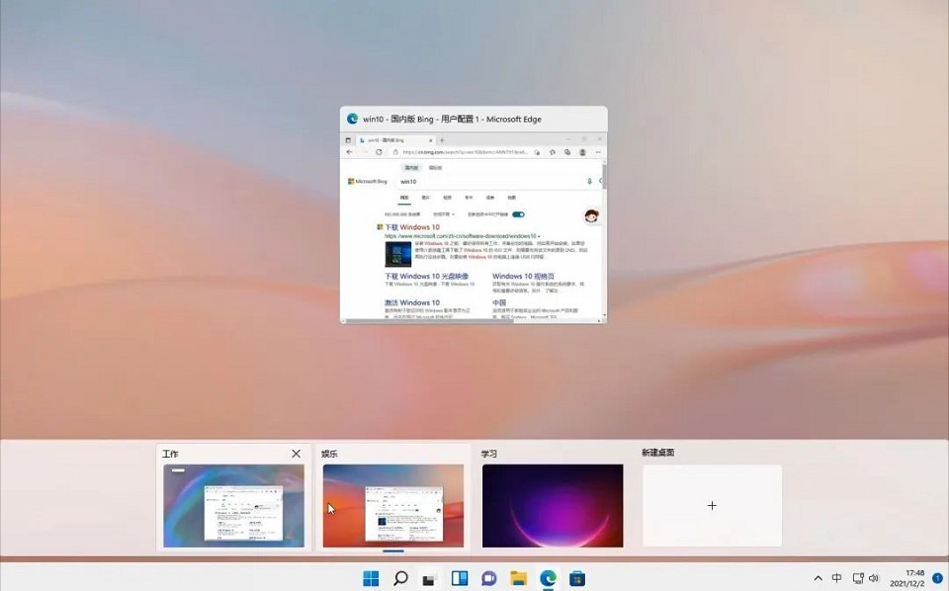Click the Task View taskbar icon

(430, 578)
